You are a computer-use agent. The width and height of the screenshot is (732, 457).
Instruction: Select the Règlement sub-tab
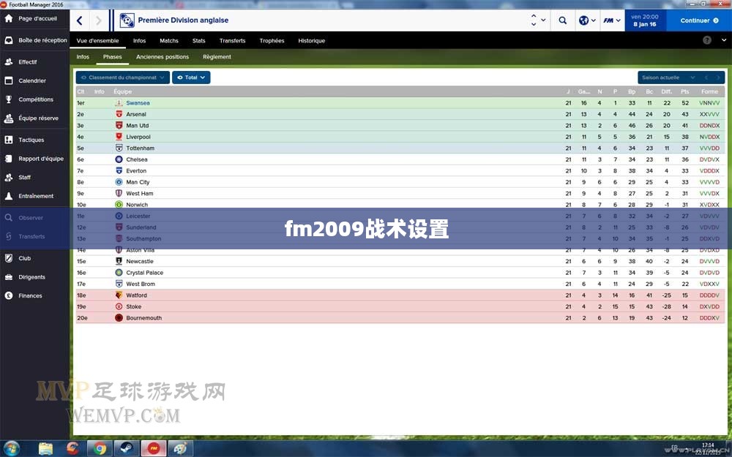click(217, 57)
